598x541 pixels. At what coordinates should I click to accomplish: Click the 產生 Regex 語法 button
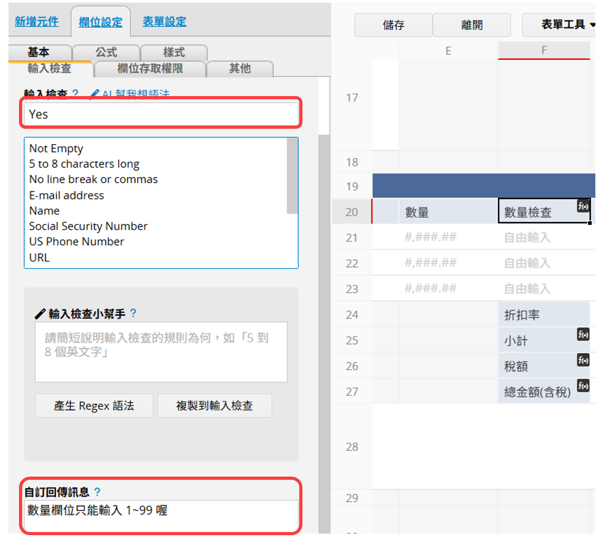click(x=94, y=406)
